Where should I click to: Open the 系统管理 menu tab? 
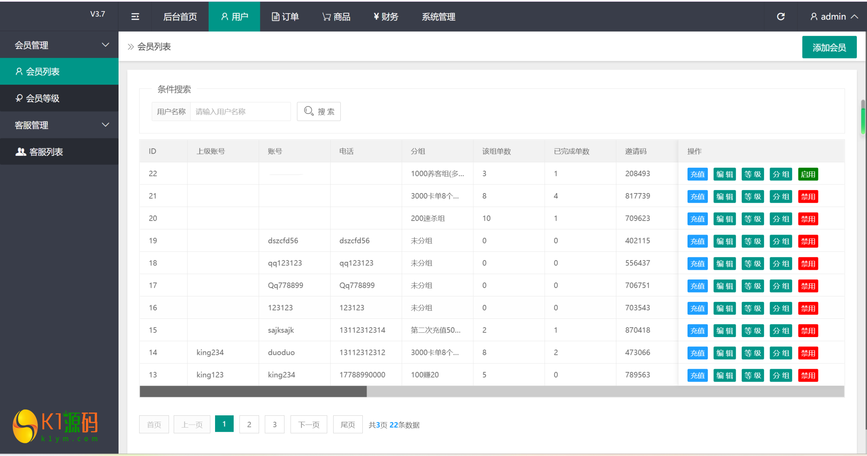tap(438, 17)
